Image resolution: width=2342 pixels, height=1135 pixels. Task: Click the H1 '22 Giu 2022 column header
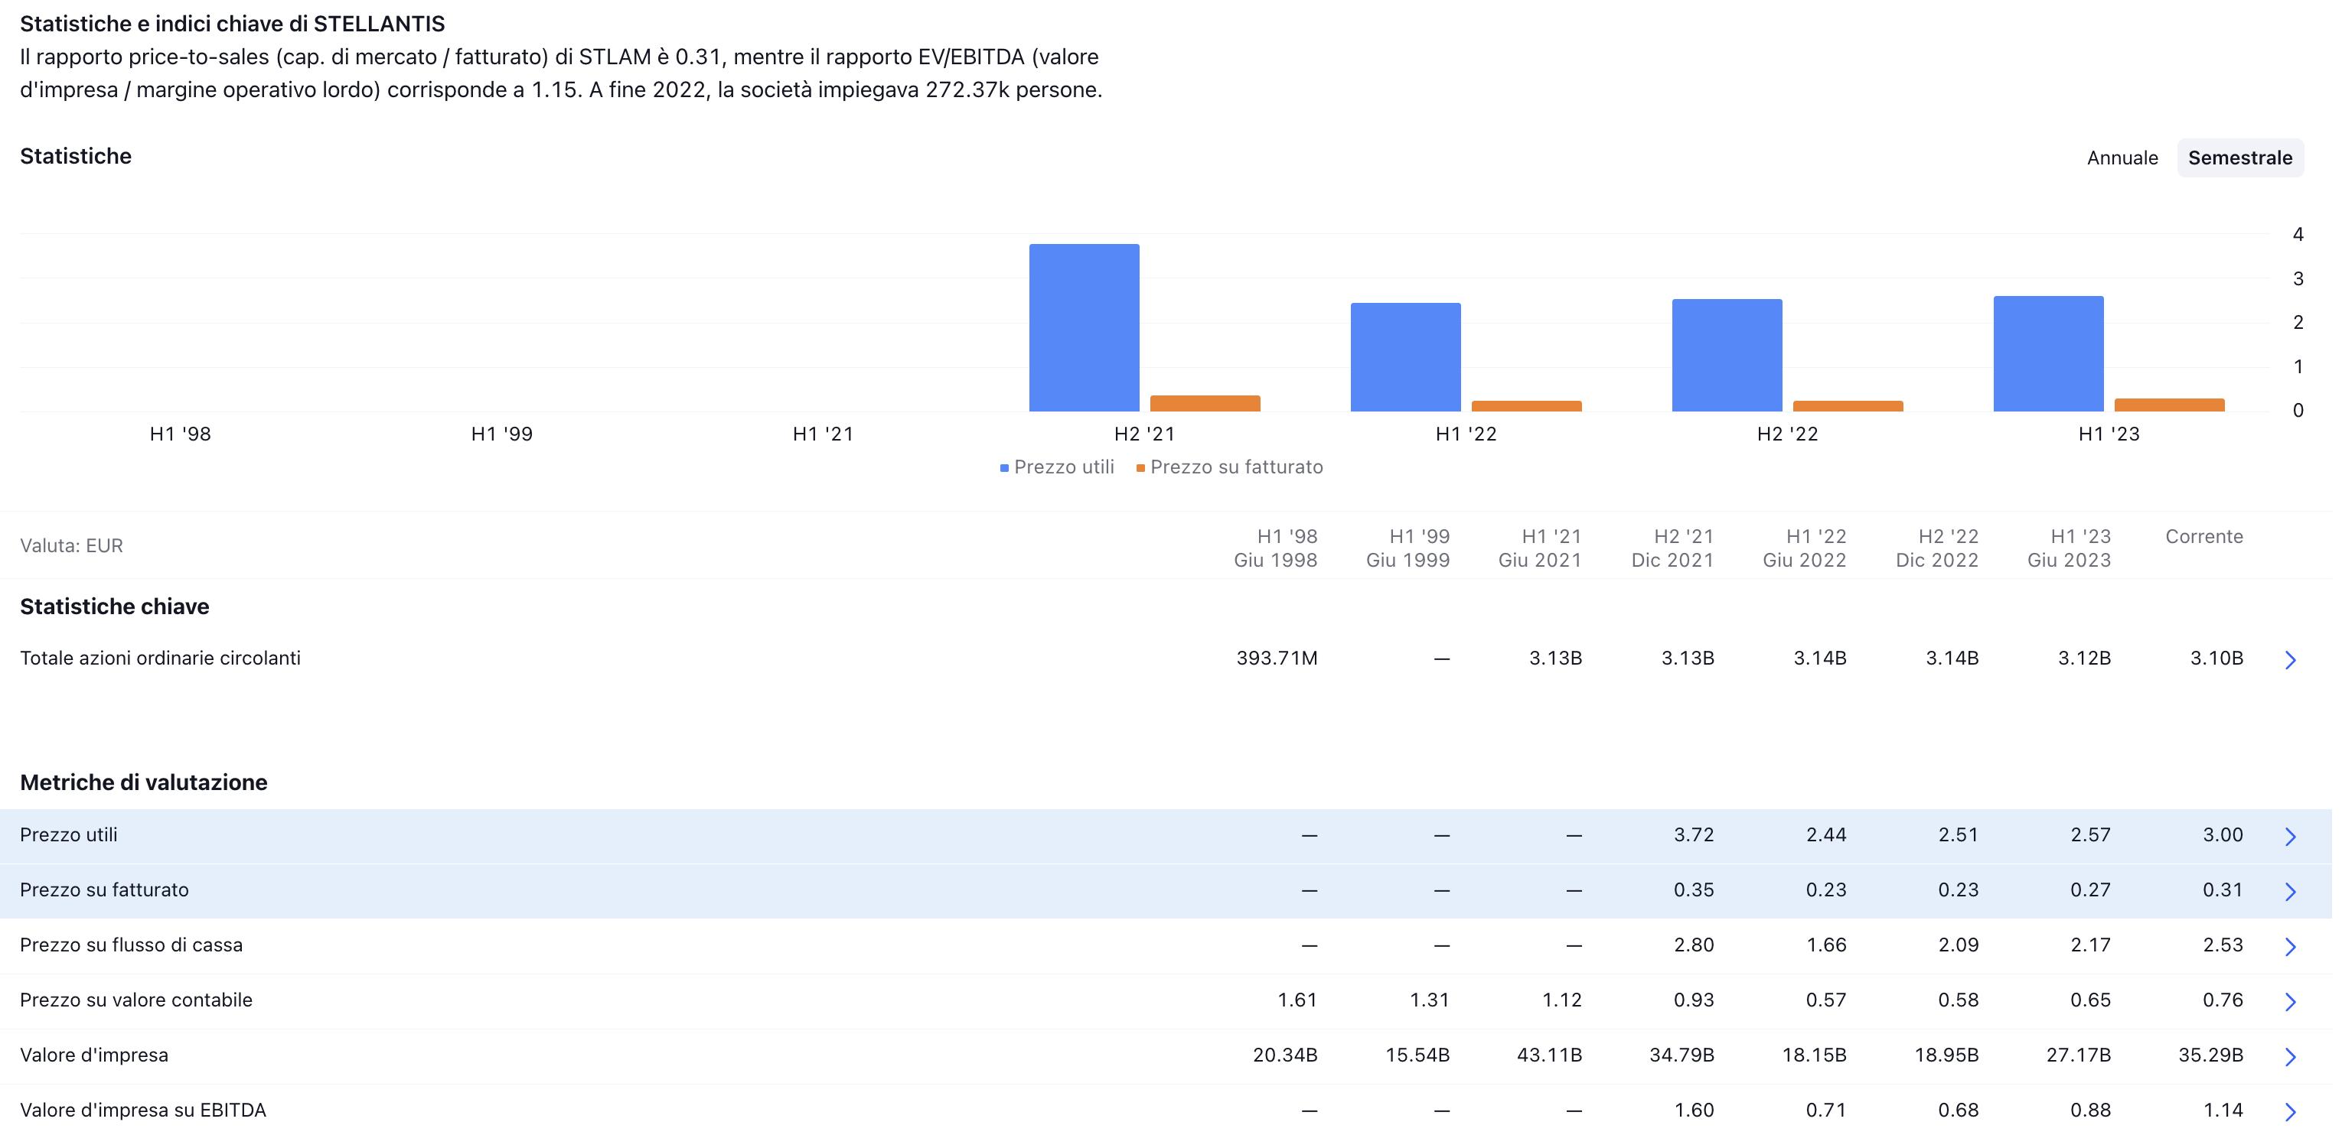[1805, 548]
